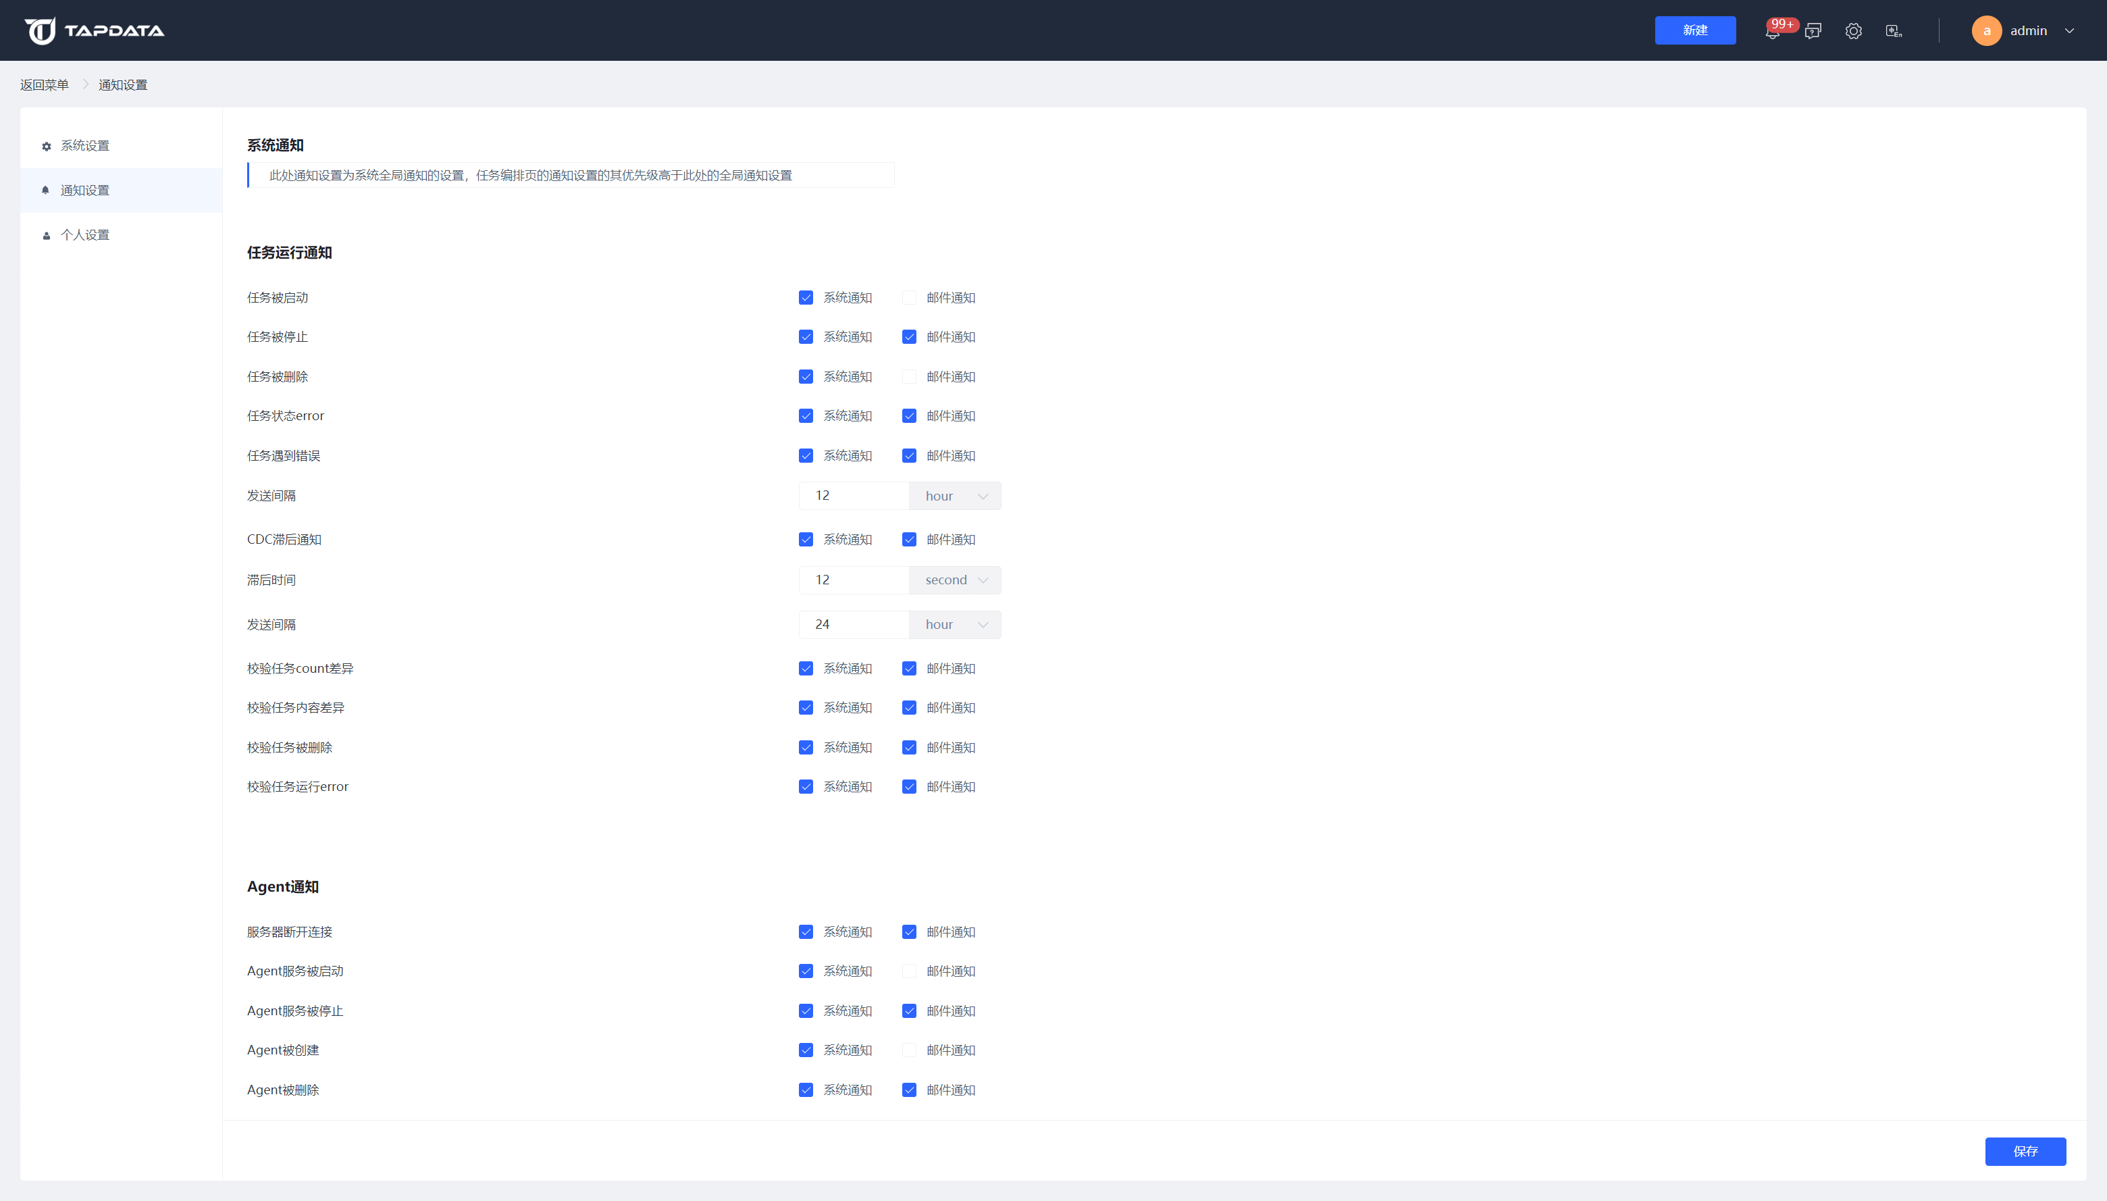Uncheck 系统通知 for 任务被删除

click(806, 377)
